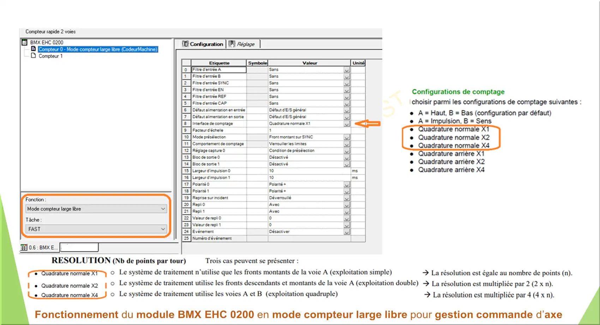Select row number 0 header
This screenshot has height=325, width=600.
tap(186, 70)
